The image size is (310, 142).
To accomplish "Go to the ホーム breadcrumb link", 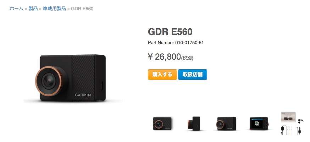I will (16, 9).
